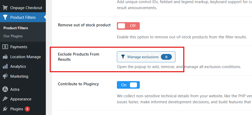The height and width of the screenshot is (115, 252).
Task: Click the Marketing megaphone icon
Action: click(x=5, y=76)
